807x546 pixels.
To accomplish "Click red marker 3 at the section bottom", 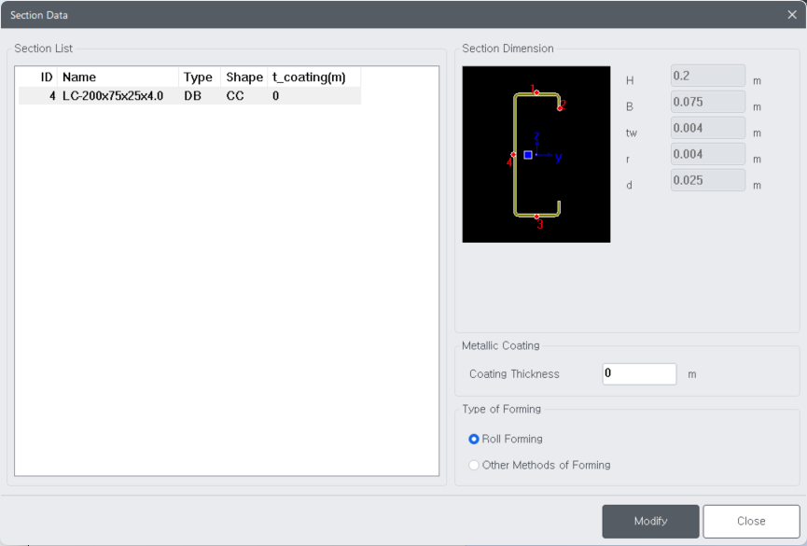I will pyautogui.click(x=536, y=216).
